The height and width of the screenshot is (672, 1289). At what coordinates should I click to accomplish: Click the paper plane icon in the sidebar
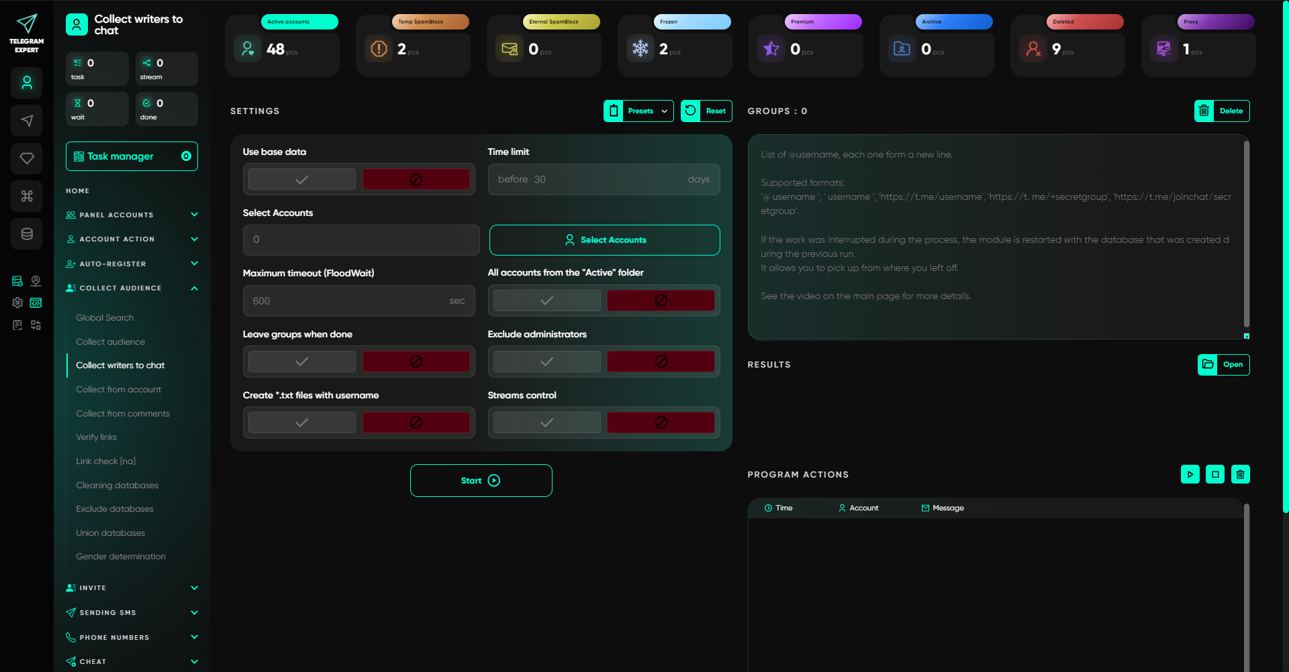[27, 121]
